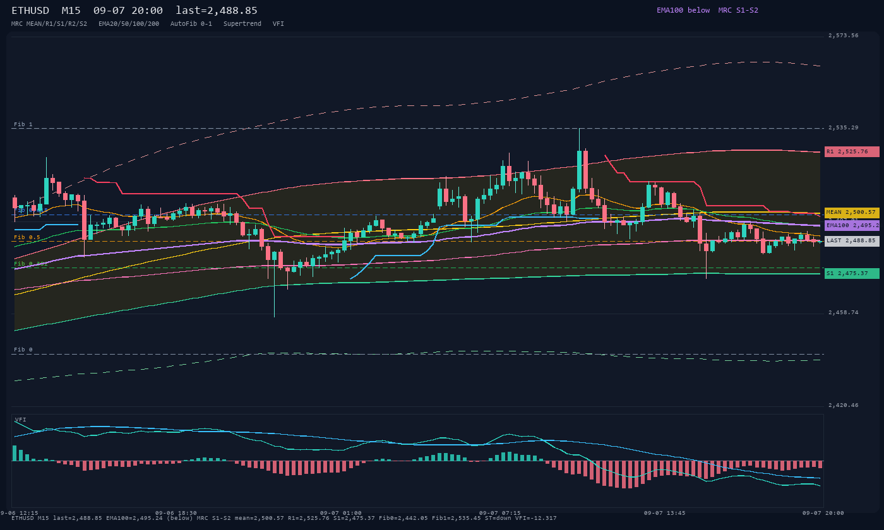Click the "last=2,488.85" value in the title
884x530 pixels.
[x=217, y=11]
